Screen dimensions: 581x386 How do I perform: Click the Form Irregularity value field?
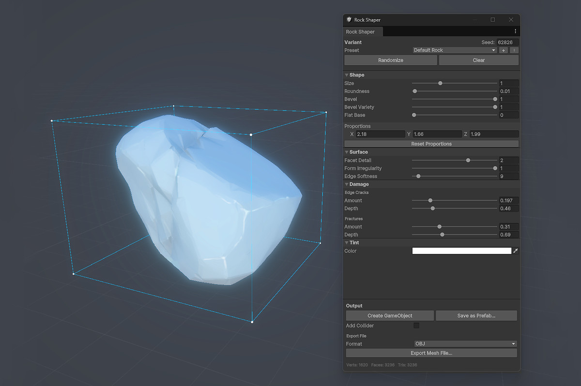coord(509,168)
